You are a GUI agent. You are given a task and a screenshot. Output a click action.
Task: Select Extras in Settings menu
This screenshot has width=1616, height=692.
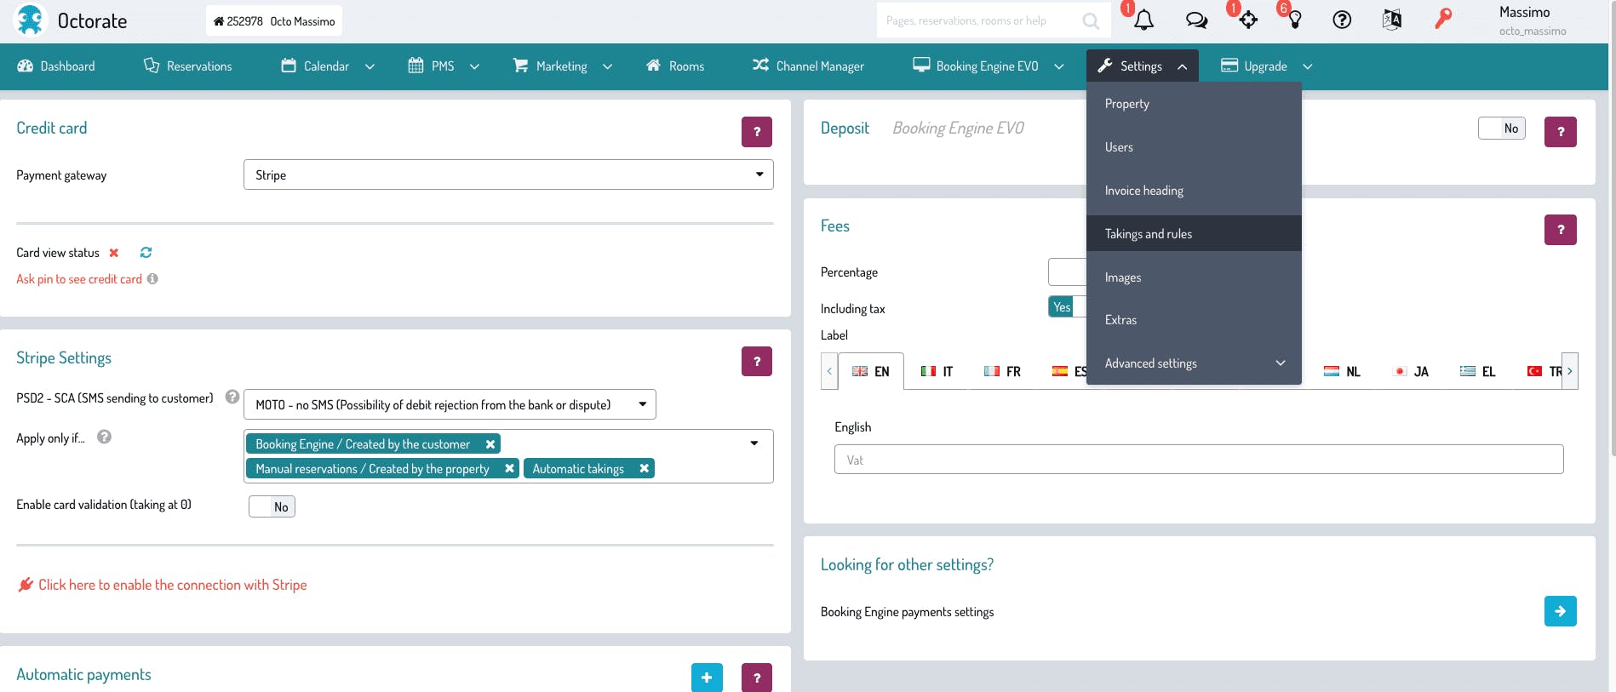(x=1194, y=320)
